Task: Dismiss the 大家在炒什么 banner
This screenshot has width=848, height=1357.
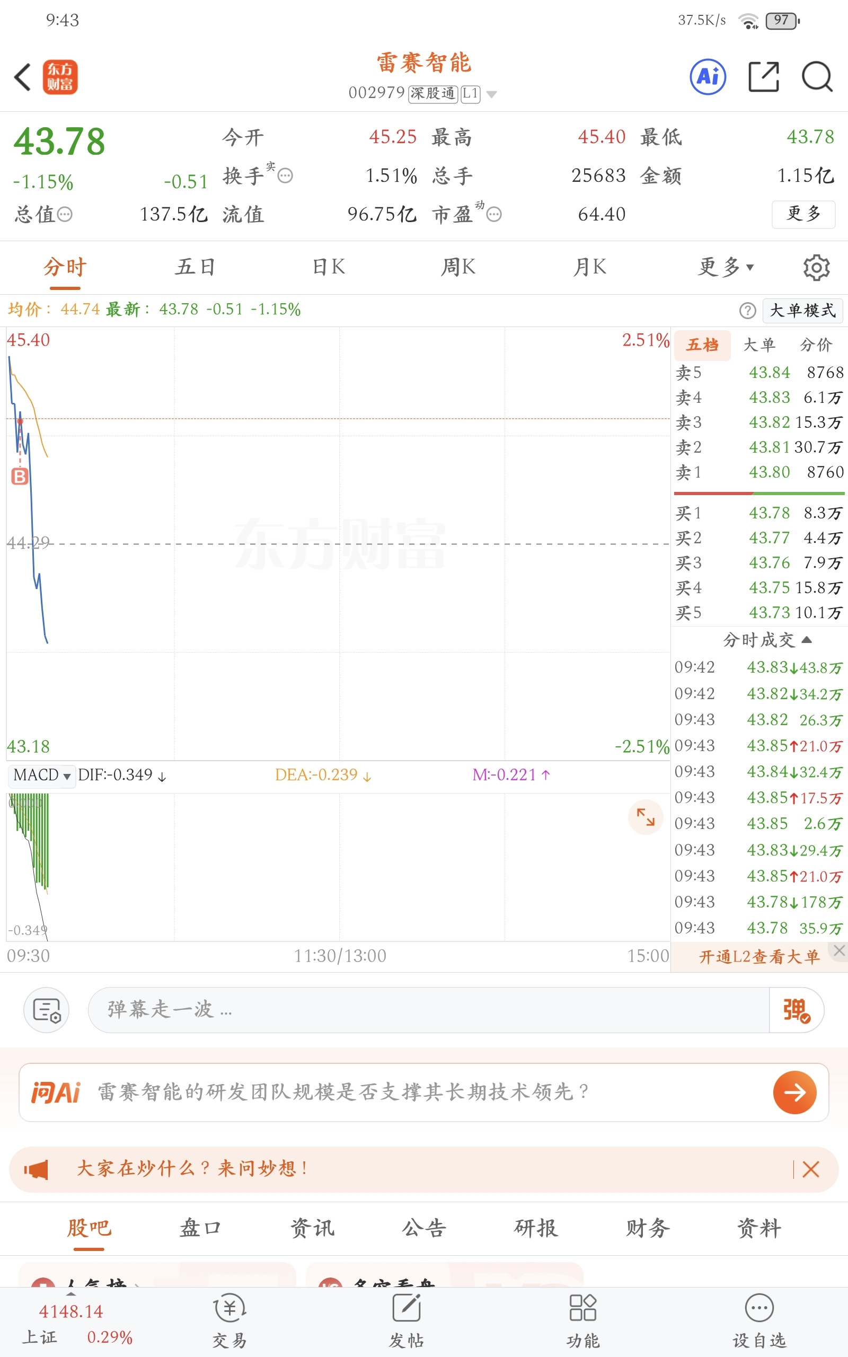Action: tap(811, 1169)
